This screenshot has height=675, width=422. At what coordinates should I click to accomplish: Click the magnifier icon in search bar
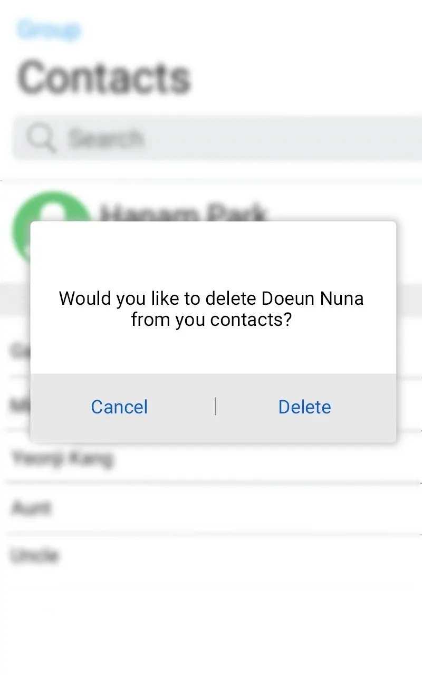pos(41,138)
